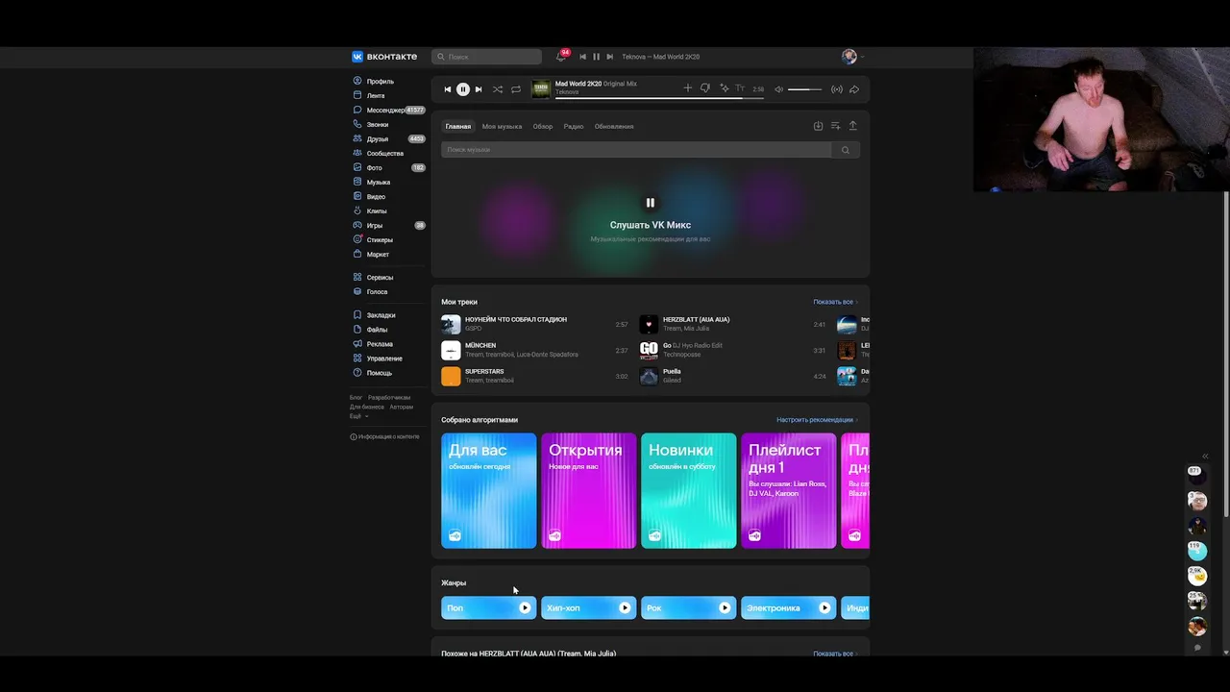Image resolution: width=1230 pixels, height=692 pixels.
Task: Switch to the Обновления tab
Action: (614, 127)
